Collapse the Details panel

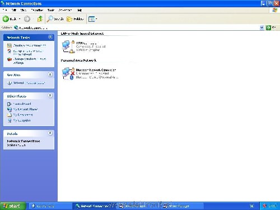(50, 133)
